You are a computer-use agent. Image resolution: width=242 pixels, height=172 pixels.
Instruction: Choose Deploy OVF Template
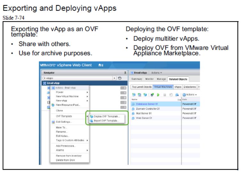point(107,116)
